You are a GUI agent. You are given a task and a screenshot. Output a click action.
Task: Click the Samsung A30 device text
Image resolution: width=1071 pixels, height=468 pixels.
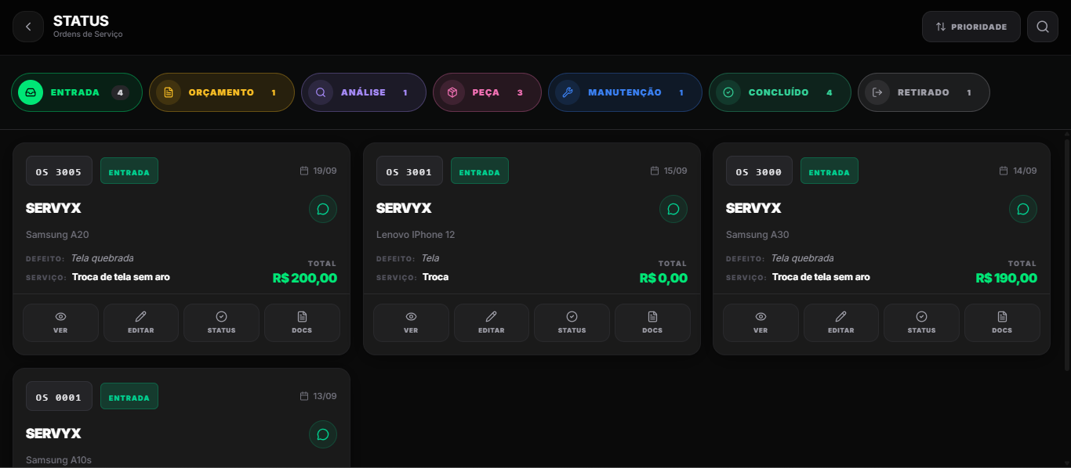click(757, 235)
